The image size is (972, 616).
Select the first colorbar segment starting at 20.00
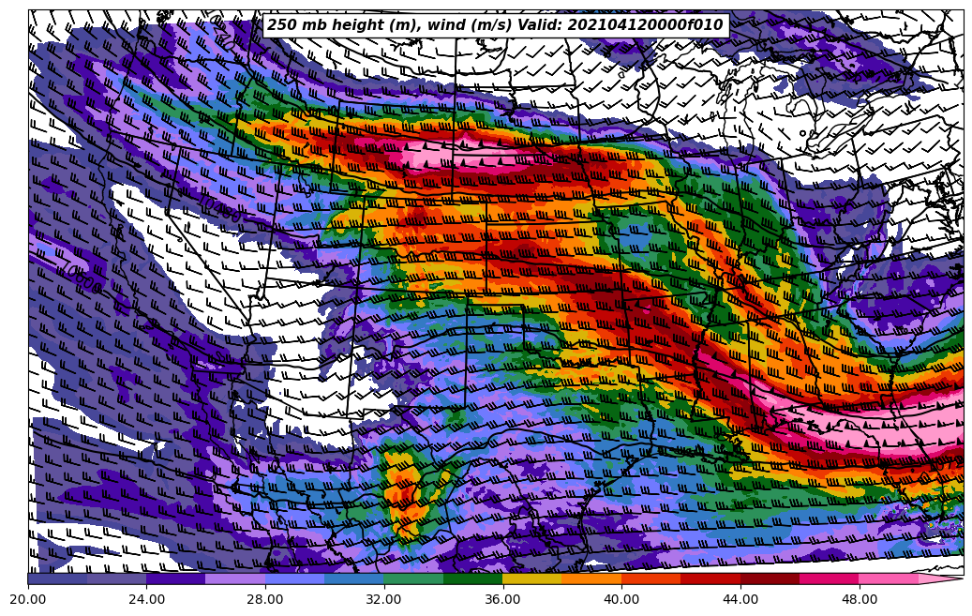[x=58, y=578]
